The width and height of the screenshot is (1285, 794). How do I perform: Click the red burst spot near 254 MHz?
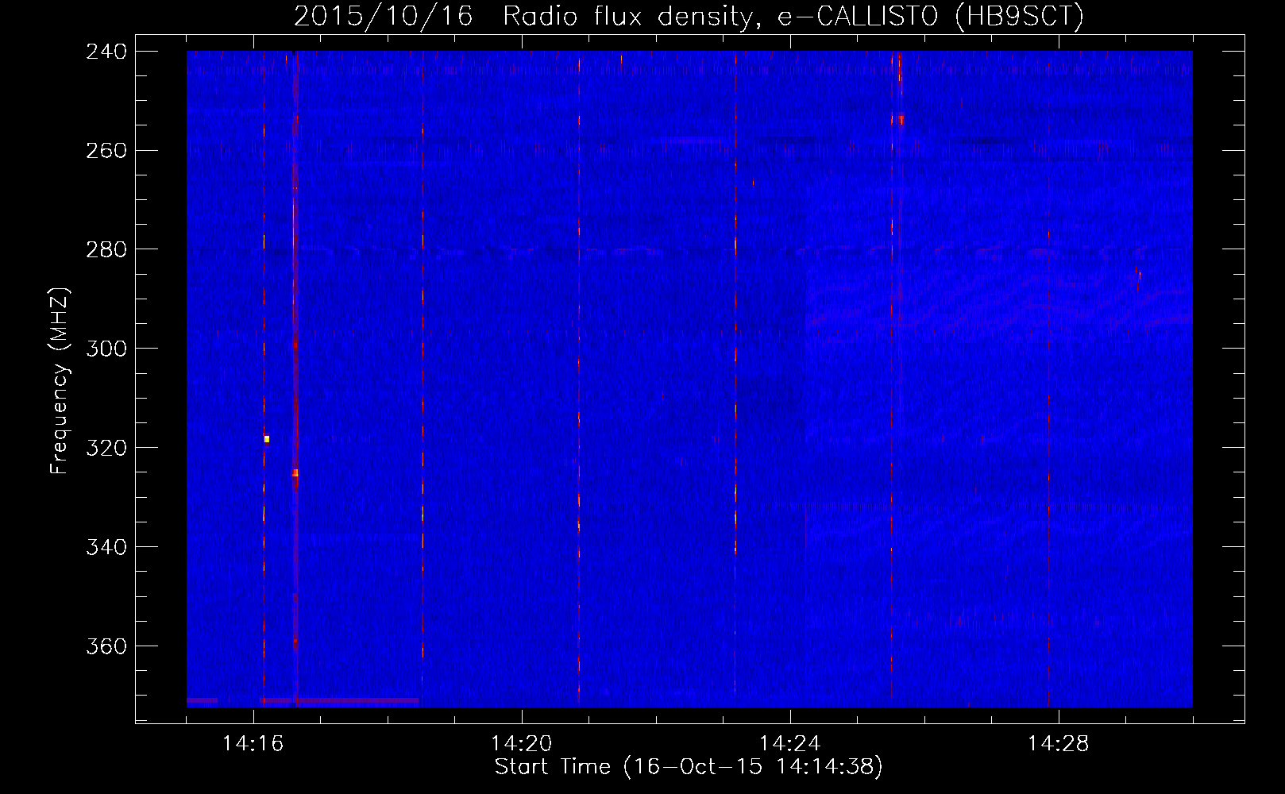[x=901, y=121]
